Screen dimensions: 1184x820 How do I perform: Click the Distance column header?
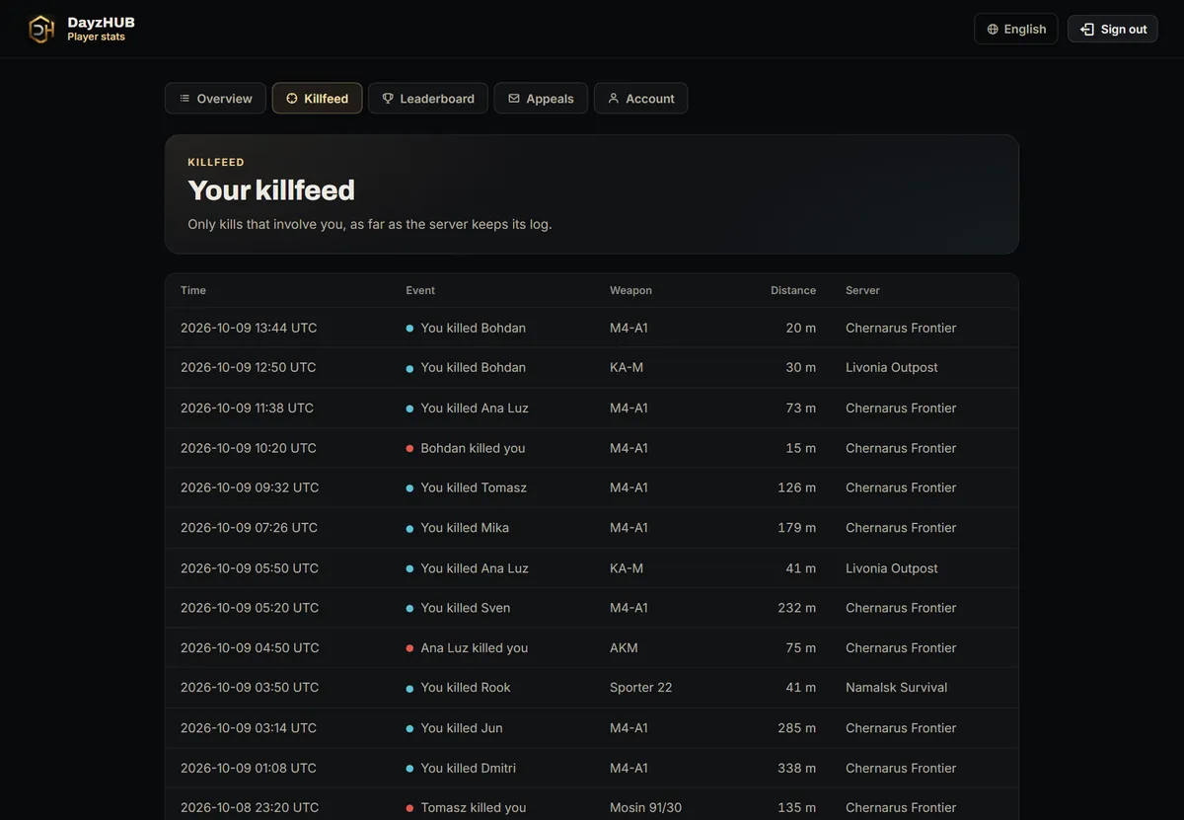coord(793,290)
